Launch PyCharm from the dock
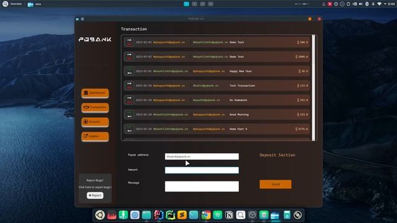Viewport: 397px width, 223px height. [x=171, y=215]
